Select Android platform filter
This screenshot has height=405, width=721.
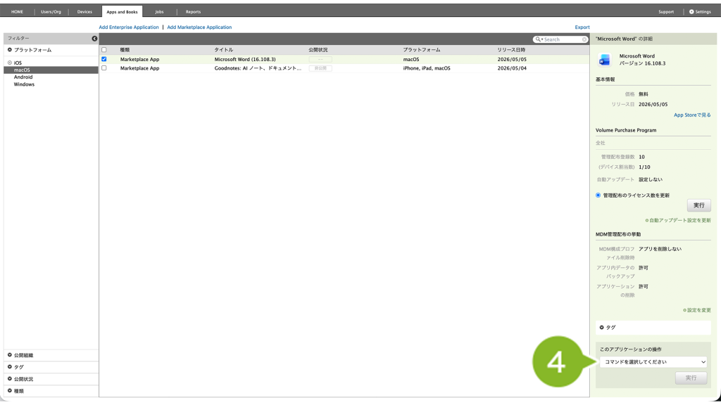pyautogui.click(x=23, y=77)
